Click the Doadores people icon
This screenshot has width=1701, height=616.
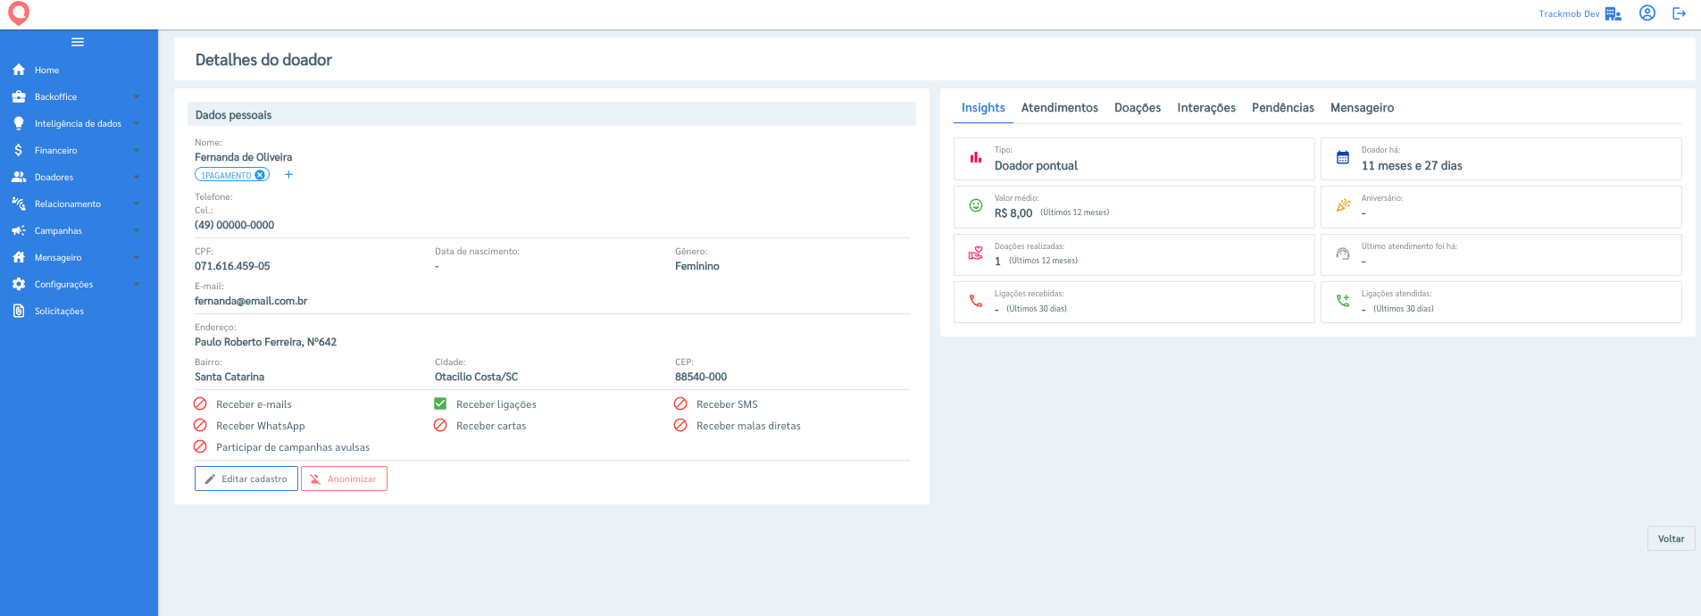click(19, 177)
